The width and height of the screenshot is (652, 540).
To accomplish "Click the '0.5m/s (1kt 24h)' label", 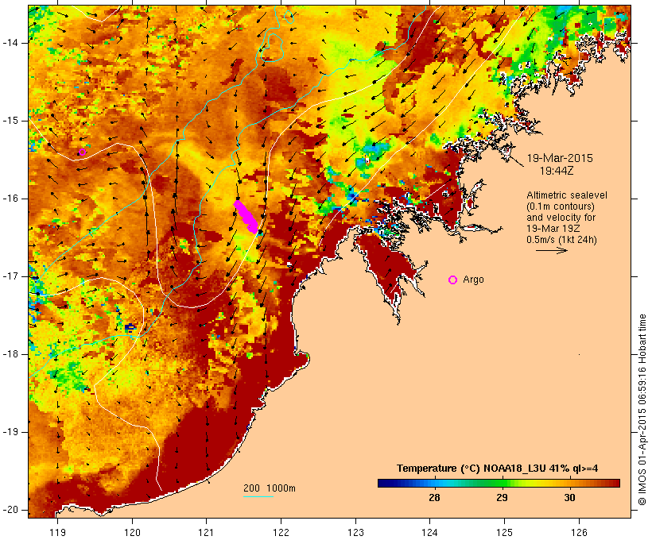I will pyautogui.click(x=561, y=240).
